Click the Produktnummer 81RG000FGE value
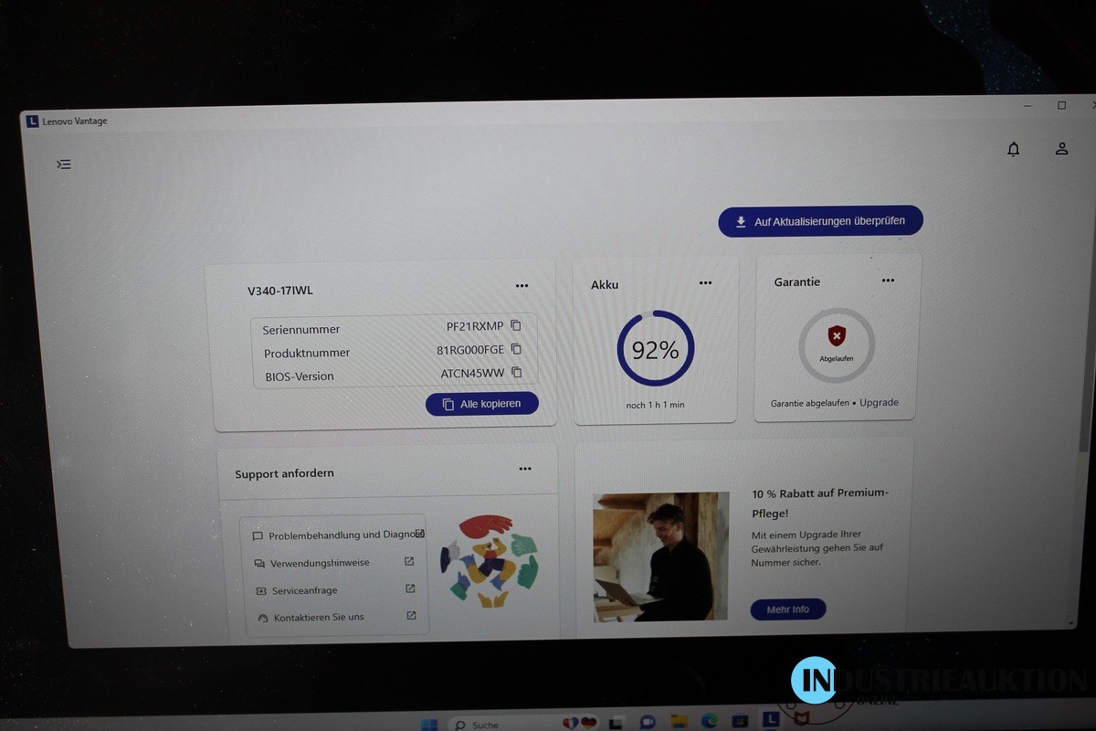 [470, 350]
